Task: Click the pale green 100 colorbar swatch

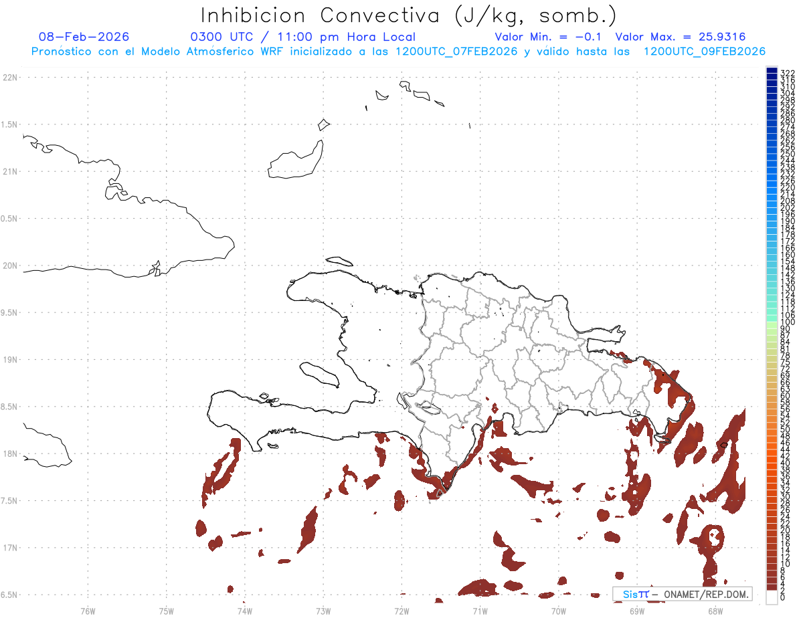Action: click(x=772, y=324)
